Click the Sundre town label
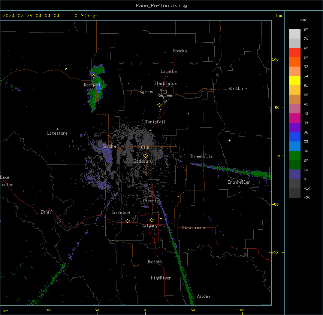323x315 pixels. click(109, 146)
